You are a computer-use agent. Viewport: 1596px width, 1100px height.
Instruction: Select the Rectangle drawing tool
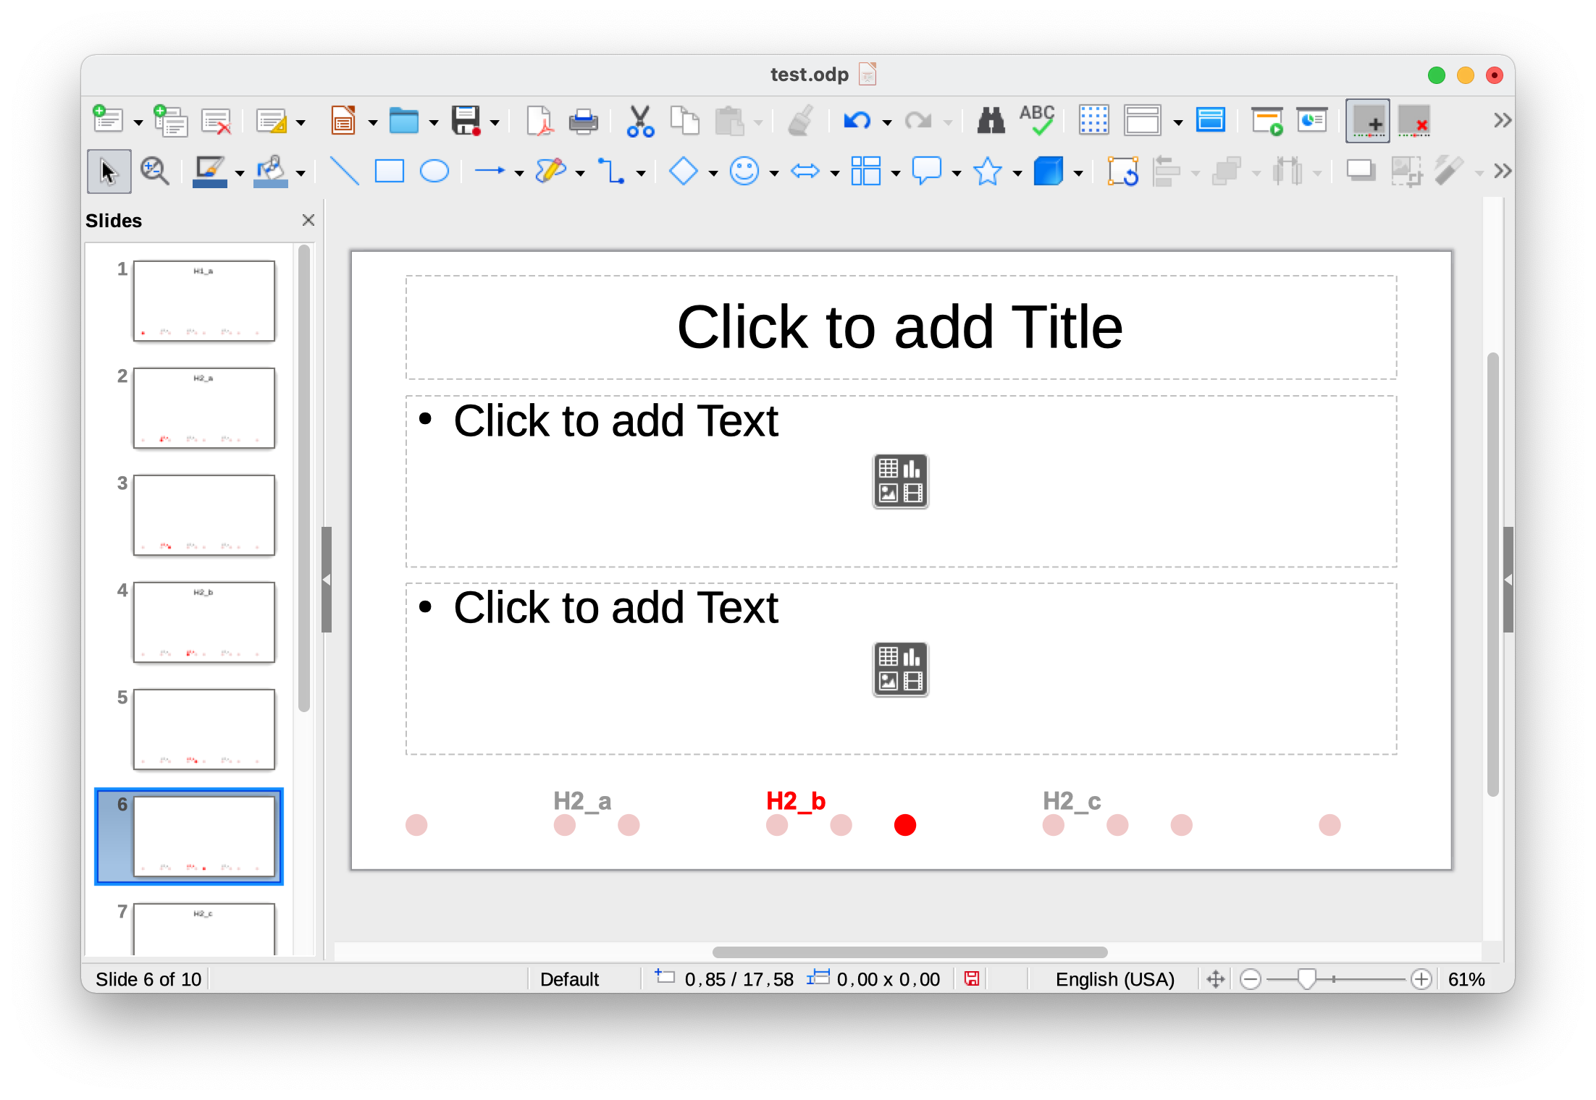[x=389, y=172]
